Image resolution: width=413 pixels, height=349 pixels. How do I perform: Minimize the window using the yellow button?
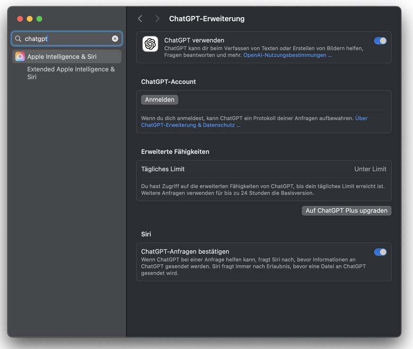pos(30,19)
